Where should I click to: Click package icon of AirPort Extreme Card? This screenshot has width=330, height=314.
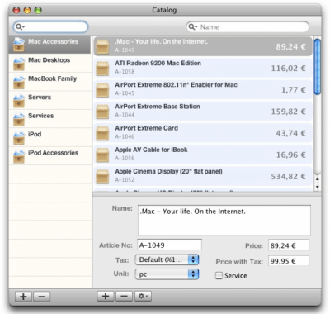102,133
